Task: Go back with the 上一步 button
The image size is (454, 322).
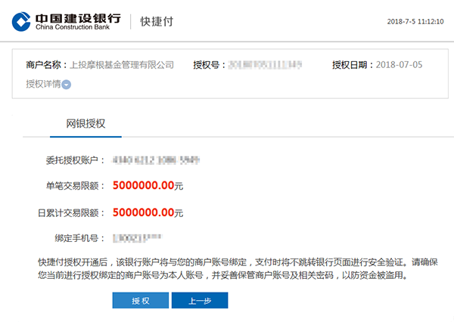Action: pos(200,301)
